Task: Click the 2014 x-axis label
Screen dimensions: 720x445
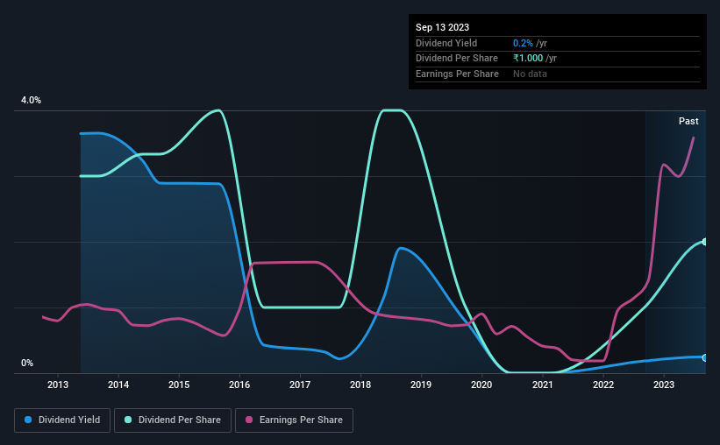Action: point(118,385)
